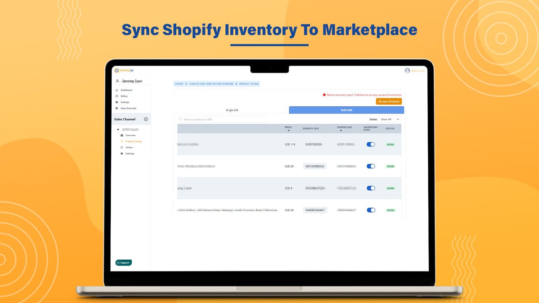Click the ACTIVE badge in SGD 119 row
The width and height of the screenshot is (539, 303).
[390, 144]
